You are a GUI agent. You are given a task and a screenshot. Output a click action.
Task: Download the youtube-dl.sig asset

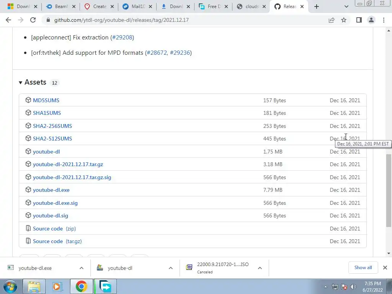tap(51, 216)
